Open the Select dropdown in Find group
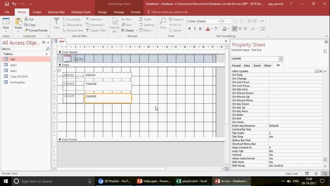The height and width of the screenshot is (186, 330). point(176,30)
